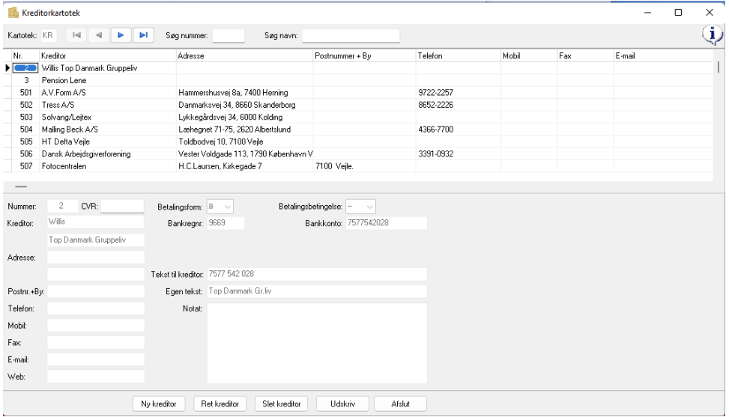The height and width of the screenshot is (417, 729).
Task: Click the row selector arrow for Willis
Action: [7, 68]
